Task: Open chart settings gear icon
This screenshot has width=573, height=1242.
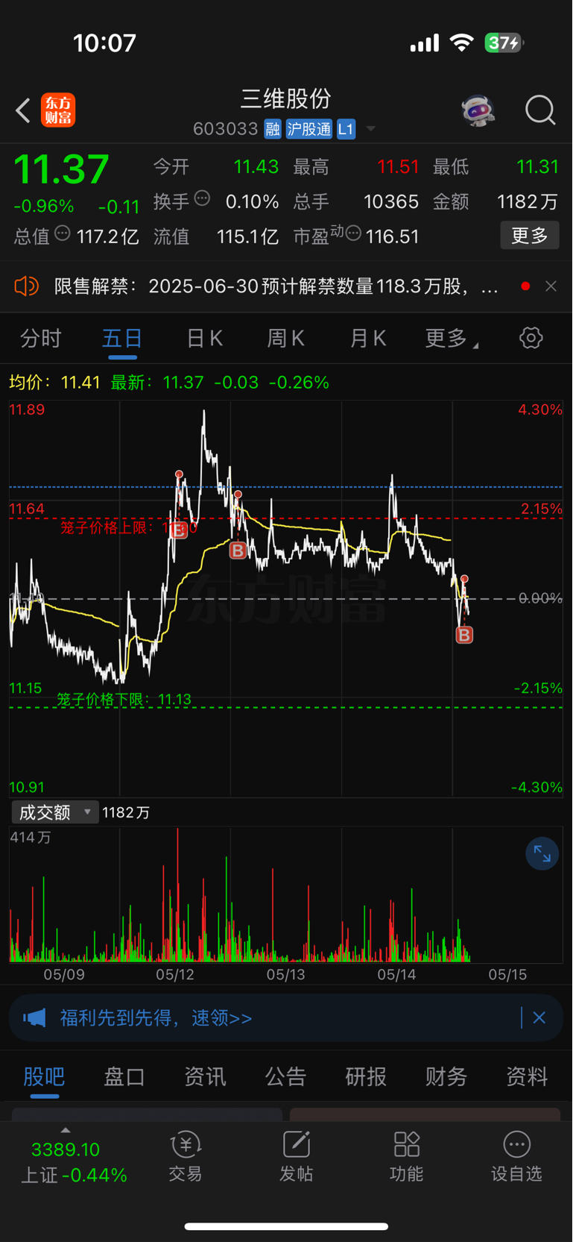Action: pos(531,338)
